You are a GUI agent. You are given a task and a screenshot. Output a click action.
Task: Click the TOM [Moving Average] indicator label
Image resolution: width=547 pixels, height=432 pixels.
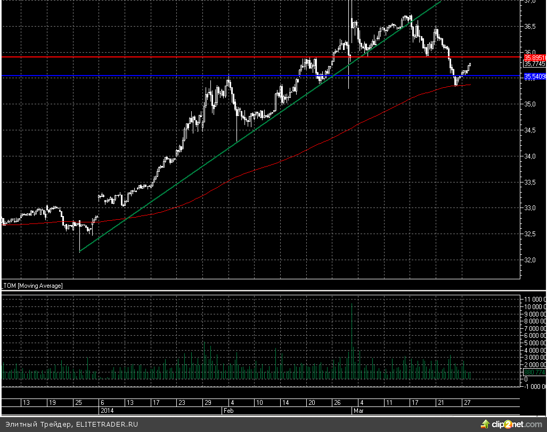[x=33, y=286]
